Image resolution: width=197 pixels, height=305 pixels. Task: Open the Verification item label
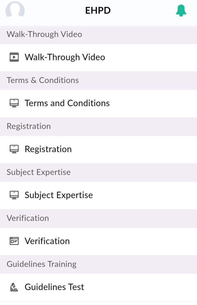click(x=47, y=241)
